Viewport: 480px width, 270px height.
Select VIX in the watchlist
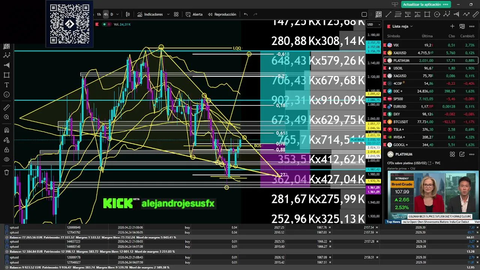pyautogui.click(x=430, y=45)
